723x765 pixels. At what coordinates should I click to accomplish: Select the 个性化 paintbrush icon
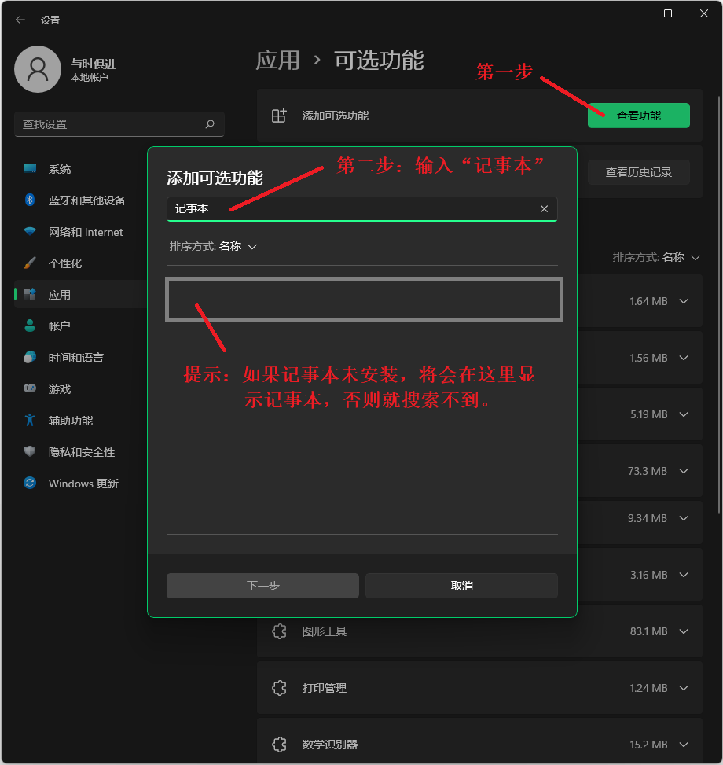(30, 263)
